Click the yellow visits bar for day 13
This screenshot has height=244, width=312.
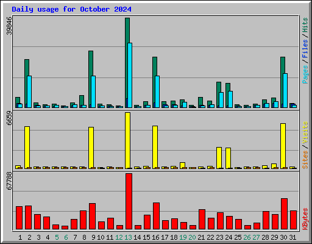coord(128,140)
